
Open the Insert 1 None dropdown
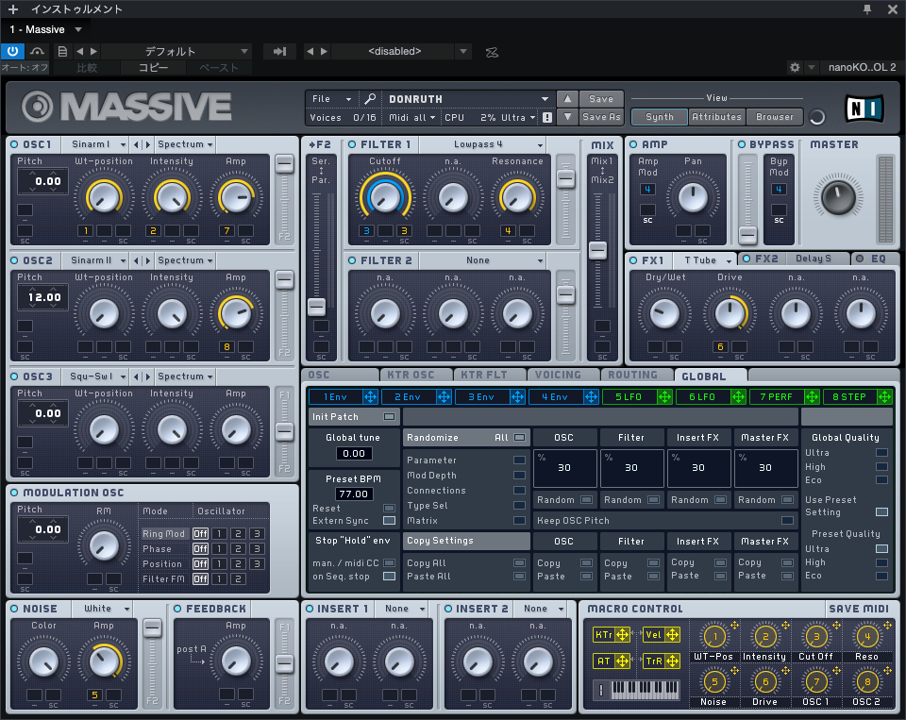tap(402, 609)
